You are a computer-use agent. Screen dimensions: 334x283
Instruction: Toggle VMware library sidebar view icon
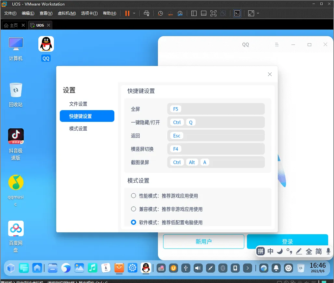(x=194, y=13)
